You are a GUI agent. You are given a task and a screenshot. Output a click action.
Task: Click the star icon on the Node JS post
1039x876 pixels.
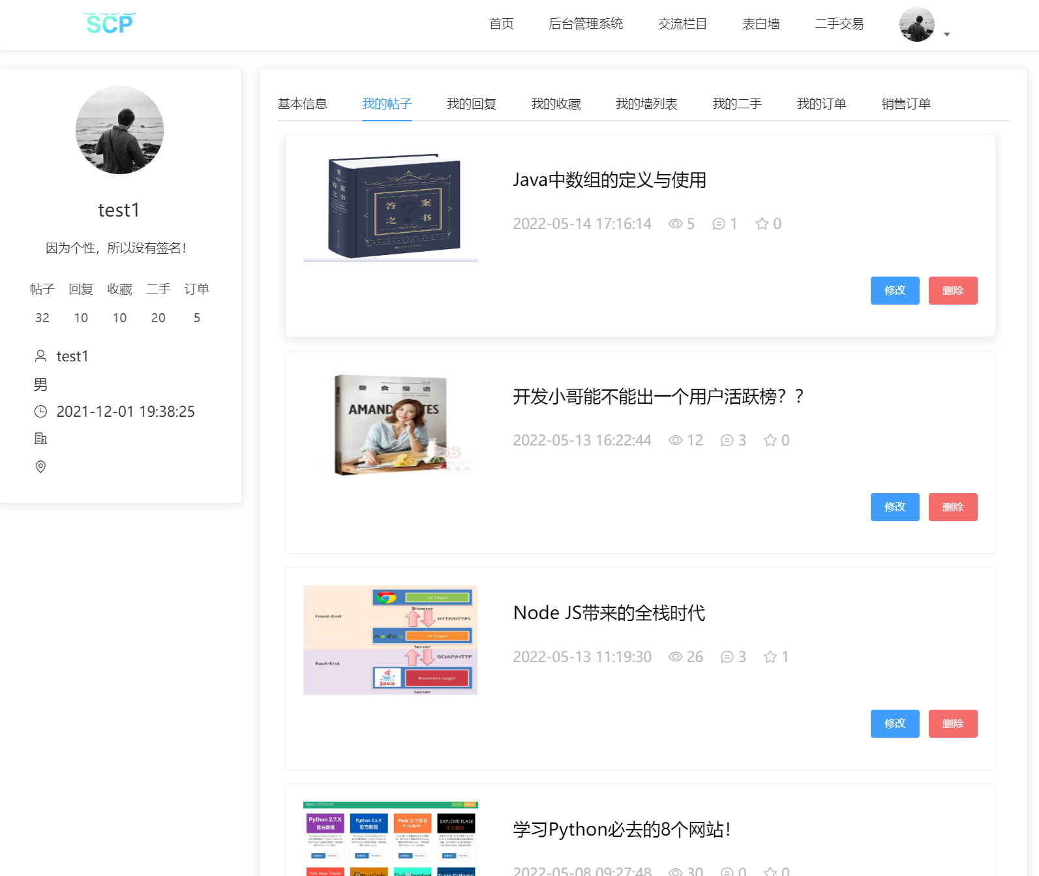(770, 657)
